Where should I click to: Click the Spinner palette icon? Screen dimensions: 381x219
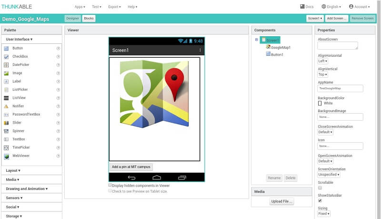point(6,131)
